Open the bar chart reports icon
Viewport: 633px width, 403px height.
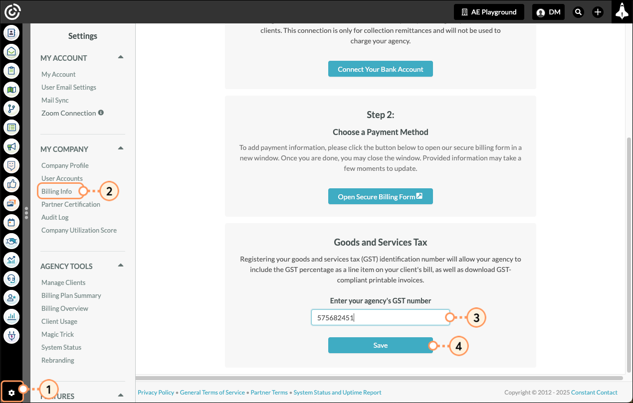(11, 316)
